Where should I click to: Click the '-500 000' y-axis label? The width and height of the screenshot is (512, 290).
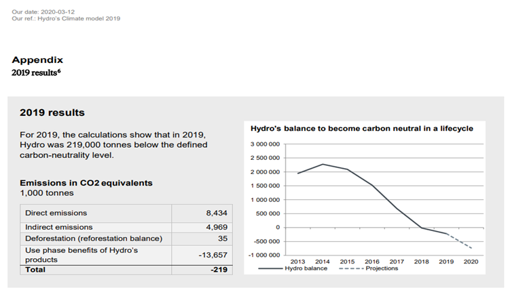click(x=267, y=241)
